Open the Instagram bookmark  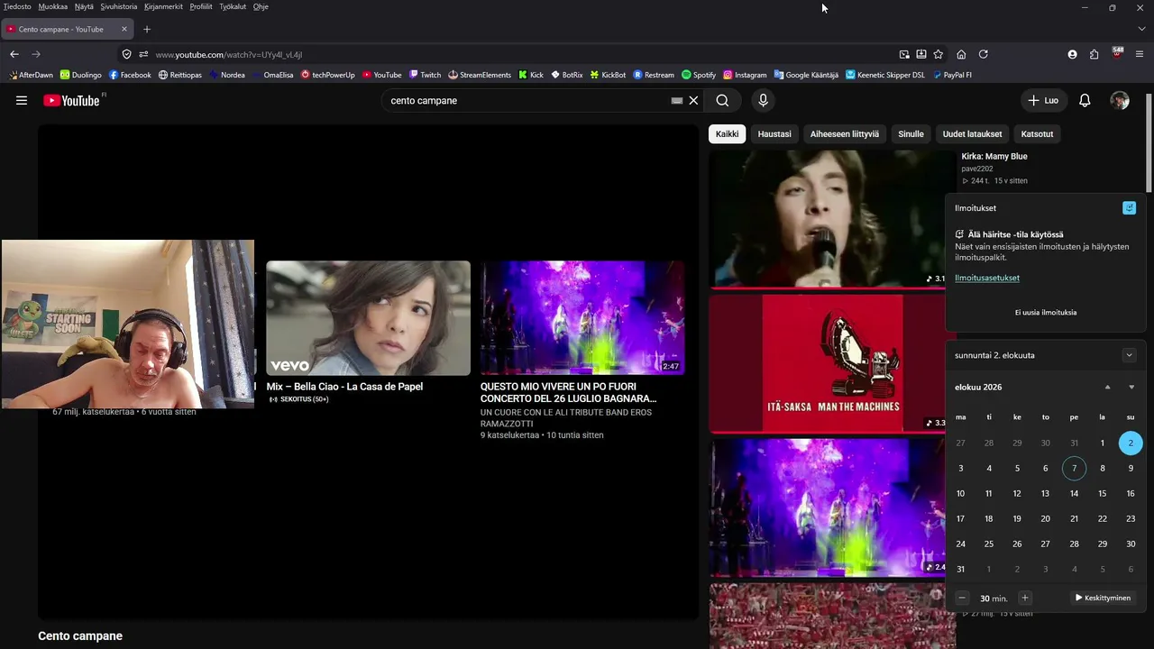pos(745,75)
